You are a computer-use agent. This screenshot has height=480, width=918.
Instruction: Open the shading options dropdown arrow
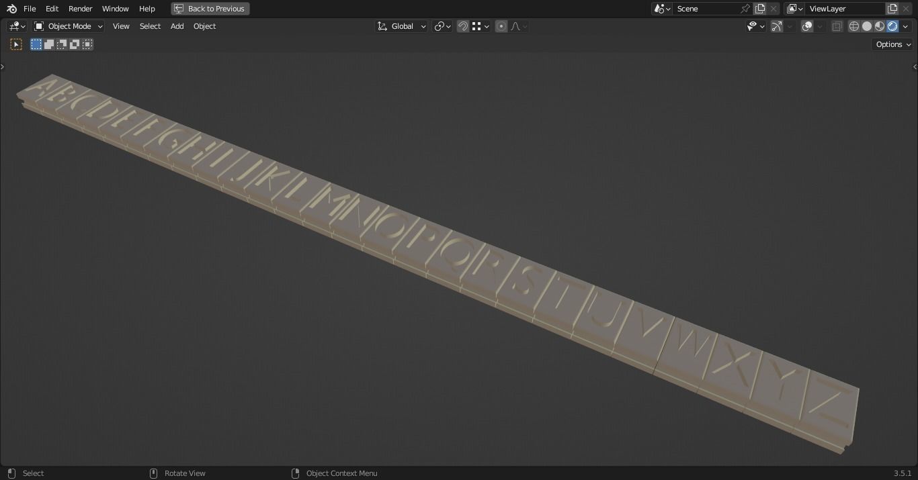(906, 26)
